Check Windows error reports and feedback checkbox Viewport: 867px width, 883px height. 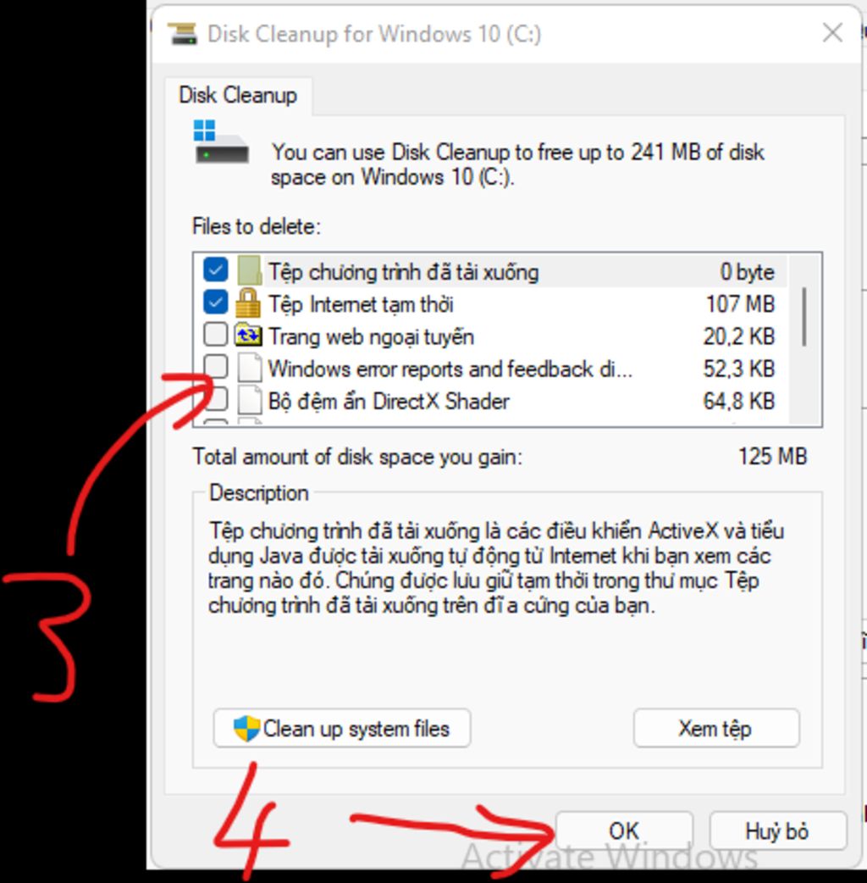tap(216, 367)
